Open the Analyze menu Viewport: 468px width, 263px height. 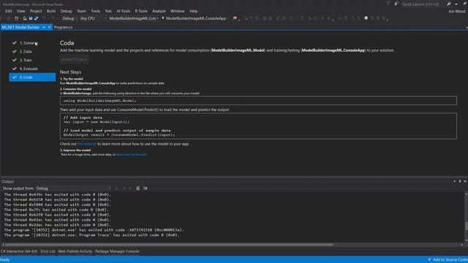159,11
